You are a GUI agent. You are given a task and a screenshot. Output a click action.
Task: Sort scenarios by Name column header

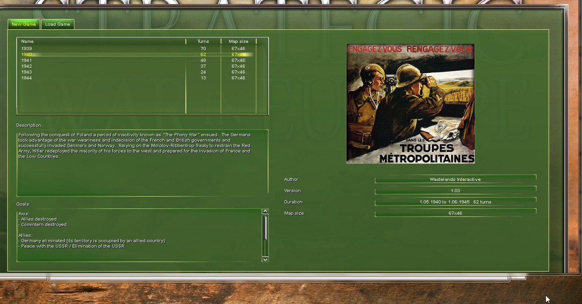pos(102,41)
